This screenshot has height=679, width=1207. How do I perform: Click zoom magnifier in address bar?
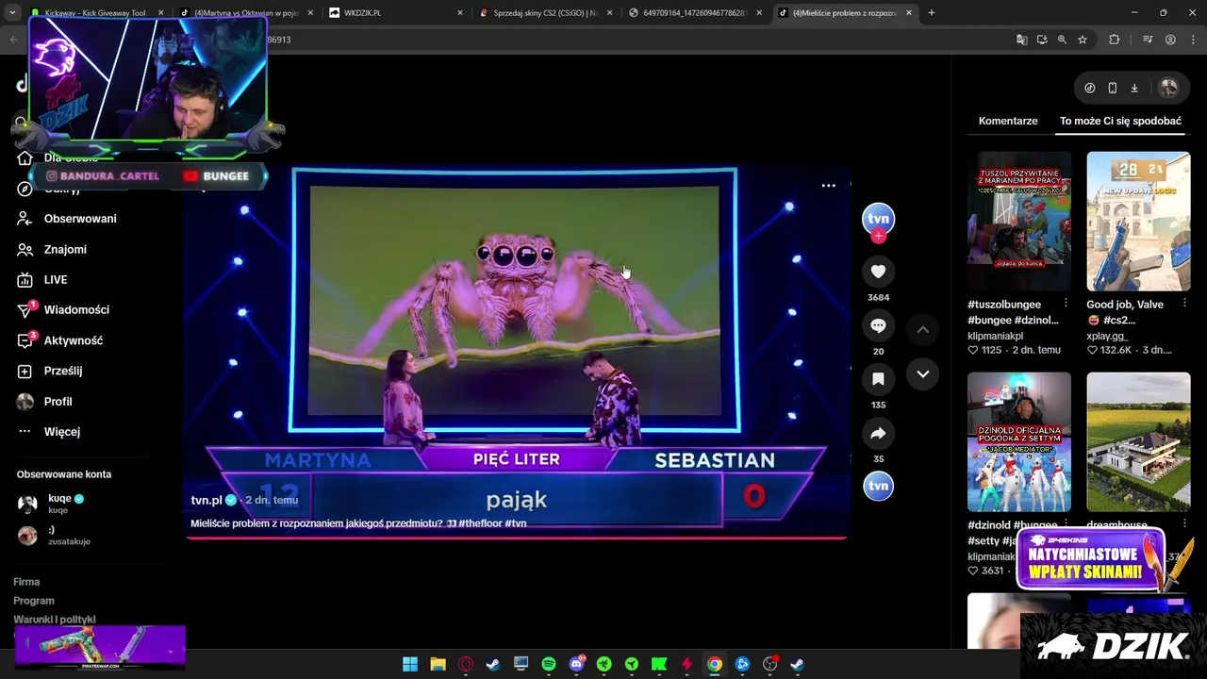(1062, 40)
